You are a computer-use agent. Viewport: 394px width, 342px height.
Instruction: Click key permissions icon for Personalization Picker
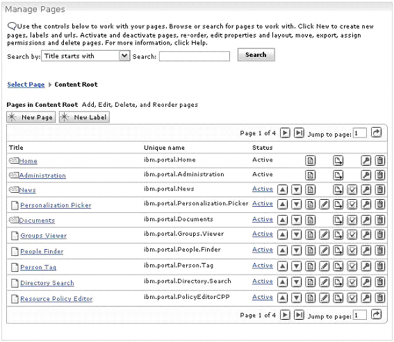[366, 205]
